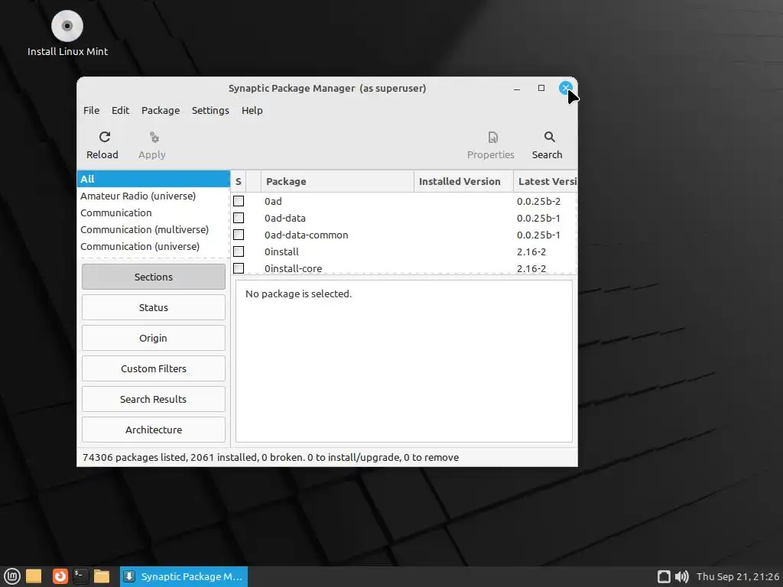Screen dimensions: 783x587
Task: Launch Firefox from the panel
Action: (x=60, y=576)
